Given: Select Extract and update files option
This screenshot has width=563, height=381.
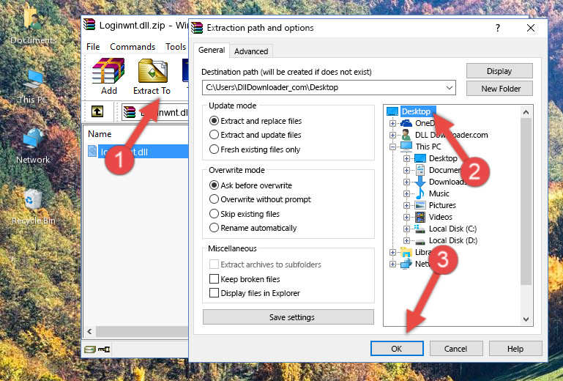Looking at the screenshot, I should pos(214,135).
